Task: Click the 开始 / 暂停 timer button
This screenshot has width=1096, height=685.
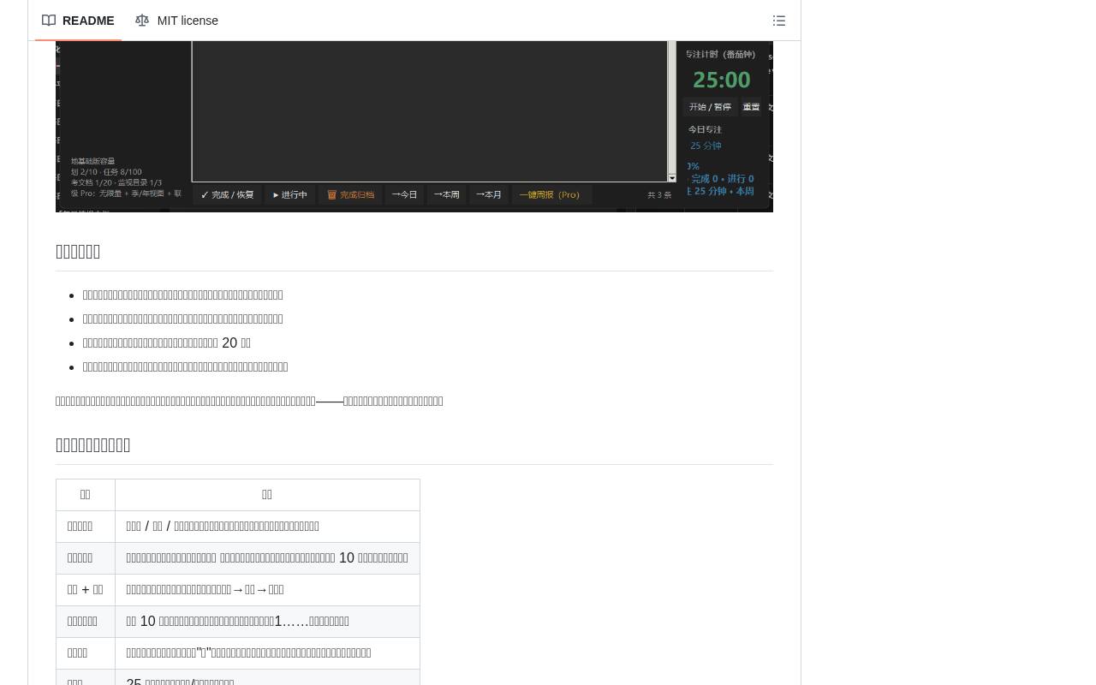Action: (710, 107)
